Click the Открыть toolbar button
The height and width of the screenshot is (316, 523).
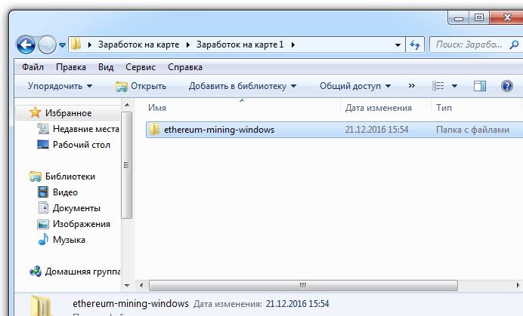click(141, 86)
